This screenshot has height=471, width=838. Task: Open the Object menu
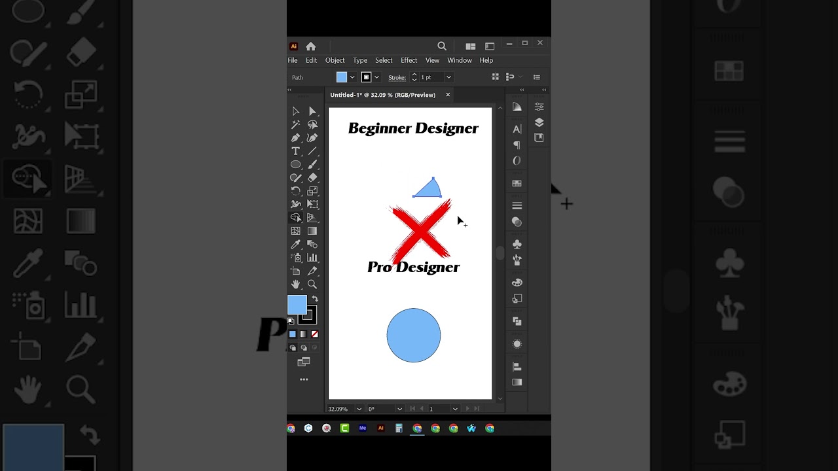(335, 60)
